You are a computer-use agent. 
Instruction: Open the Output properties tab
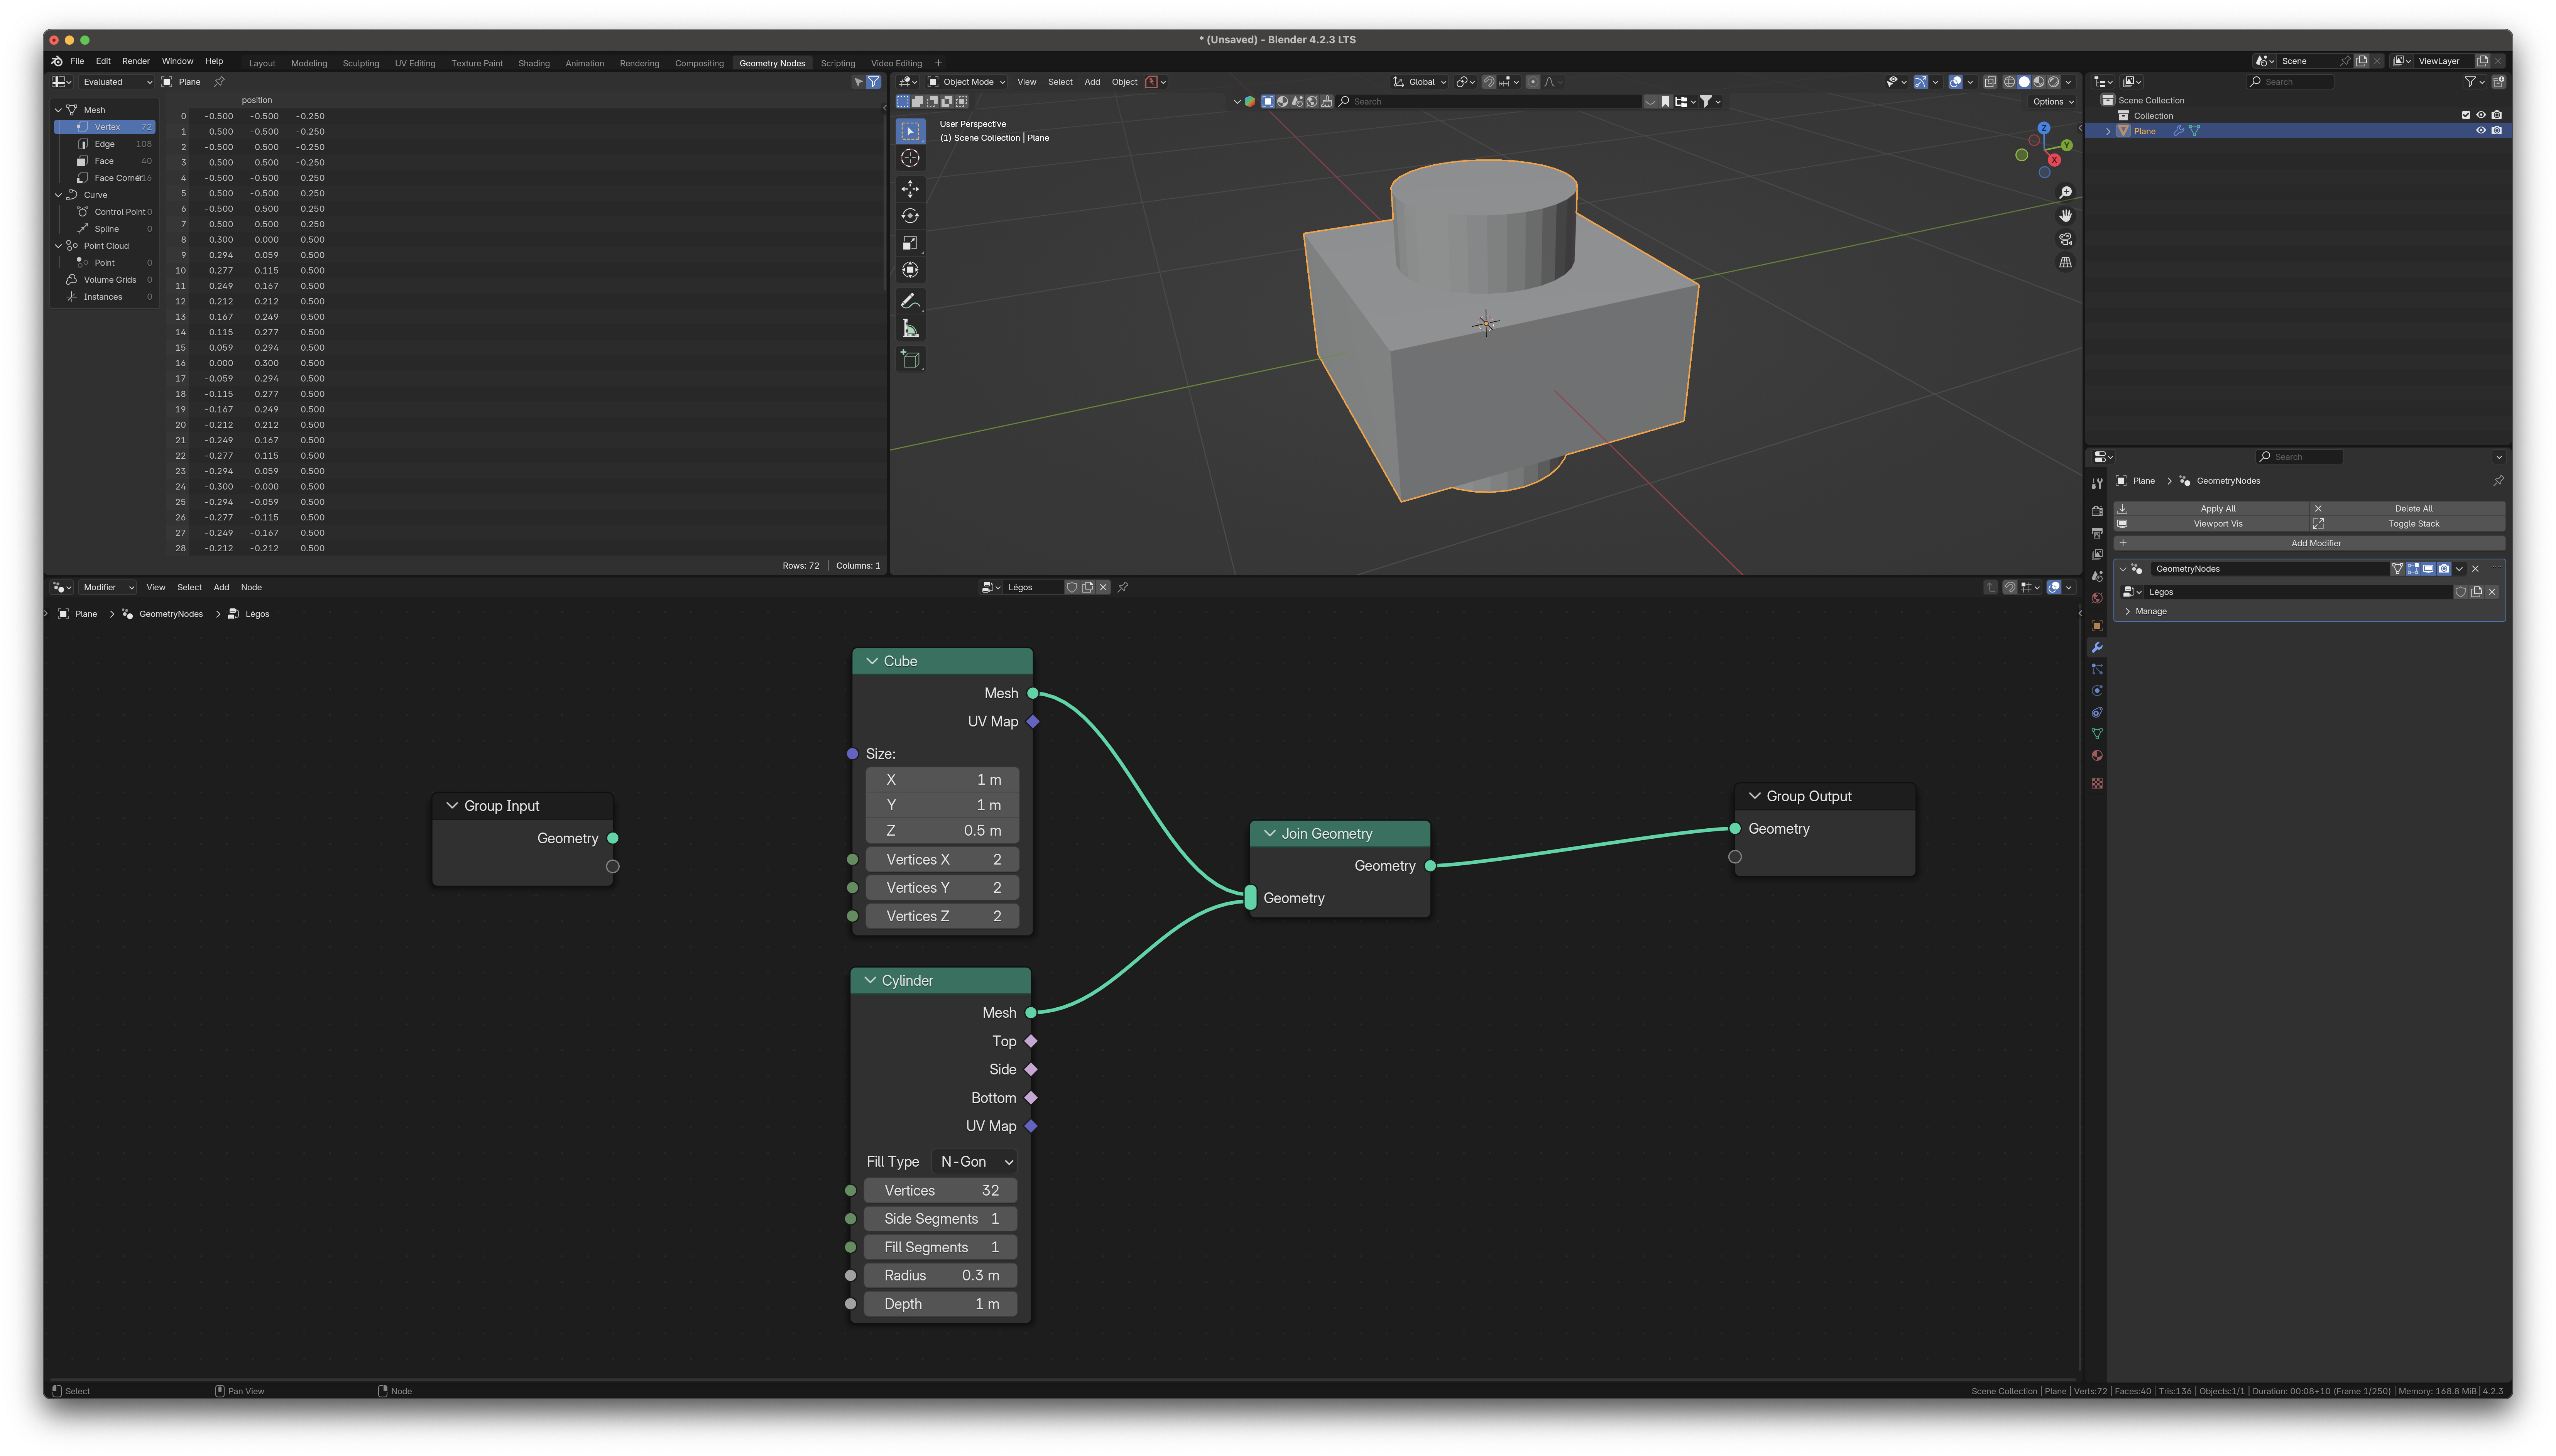[x=2097, y=533]
